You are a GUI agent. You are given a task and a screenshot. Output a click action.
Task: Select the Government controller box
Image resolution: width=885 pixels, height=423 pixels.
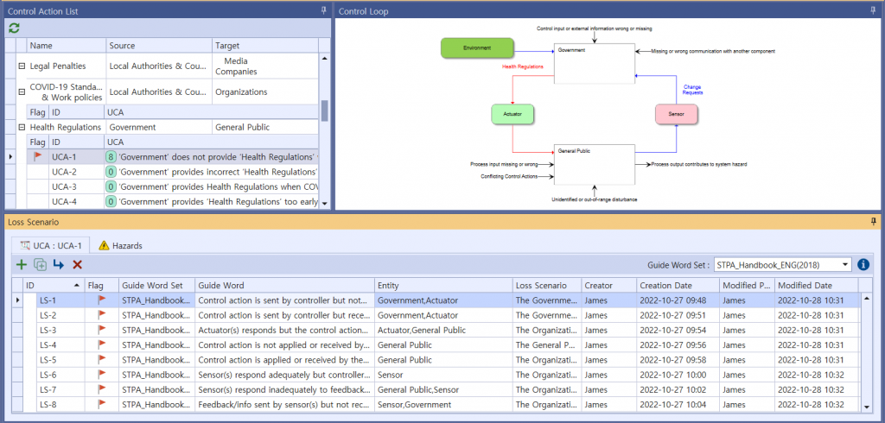point(594,64)
